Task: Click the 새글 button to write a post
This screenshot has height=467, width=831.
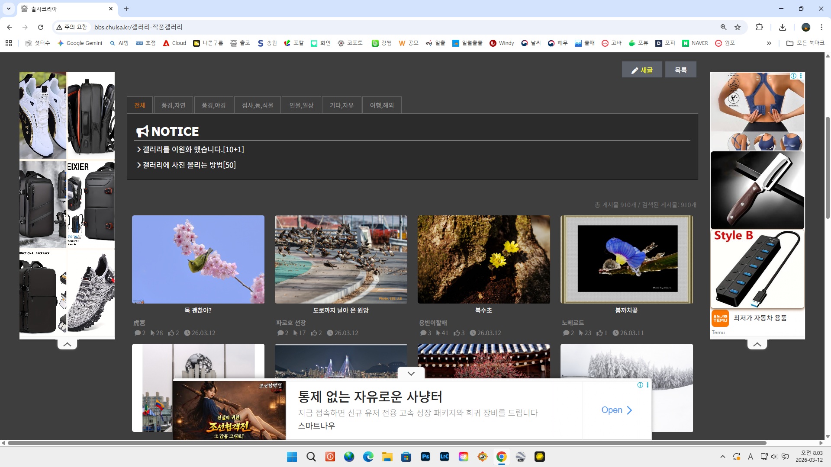Action: (642, 69)
